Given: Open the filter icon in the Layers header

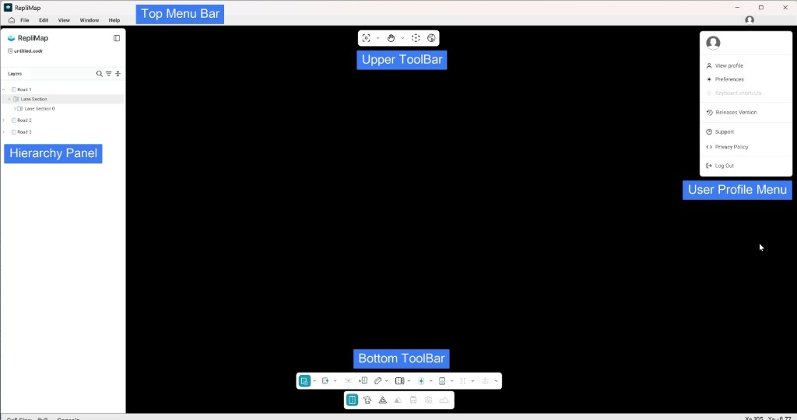Looking at the screenshot, I should 108,74.
